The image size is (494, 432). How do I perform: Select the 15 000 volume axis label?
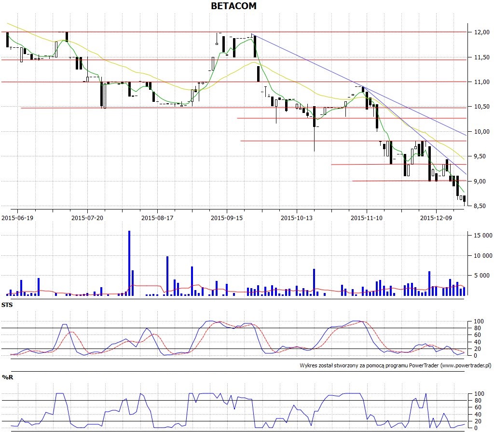[483, 235]
